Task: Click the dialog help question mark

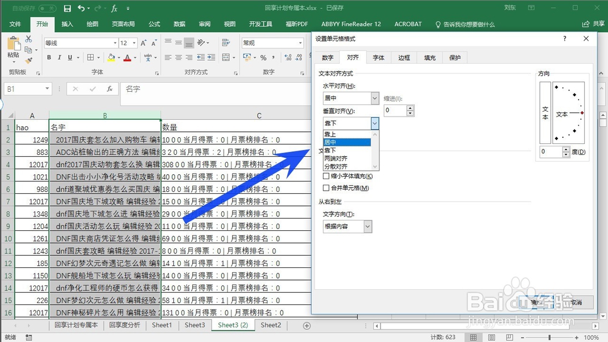Action: [565, 38]
